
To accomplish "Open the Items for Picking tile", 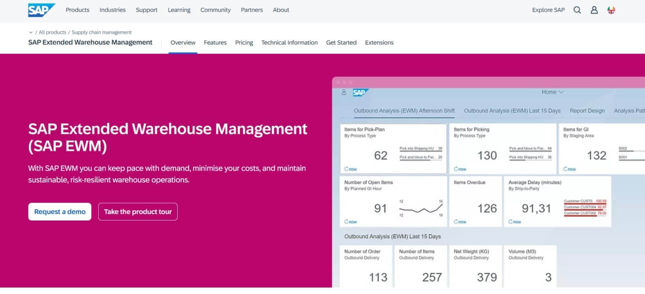I will point(503,148).
